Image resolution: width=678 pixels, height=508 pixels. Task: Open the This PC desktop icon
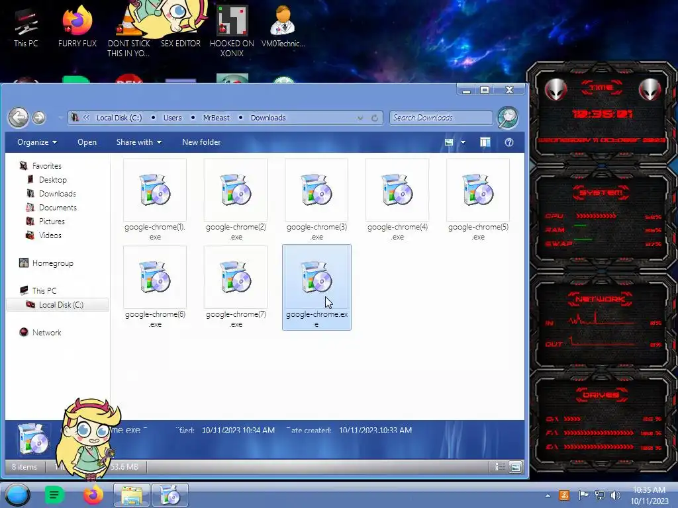[26, 26]
